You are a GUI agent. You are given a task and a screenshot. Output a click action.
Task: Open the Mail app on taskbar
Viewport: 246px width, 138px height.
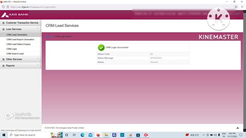point(91,135)
